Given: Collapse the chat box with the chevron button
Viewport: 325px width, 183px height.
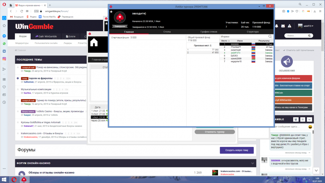Looking at the screenshot, I should coord(309,120).
